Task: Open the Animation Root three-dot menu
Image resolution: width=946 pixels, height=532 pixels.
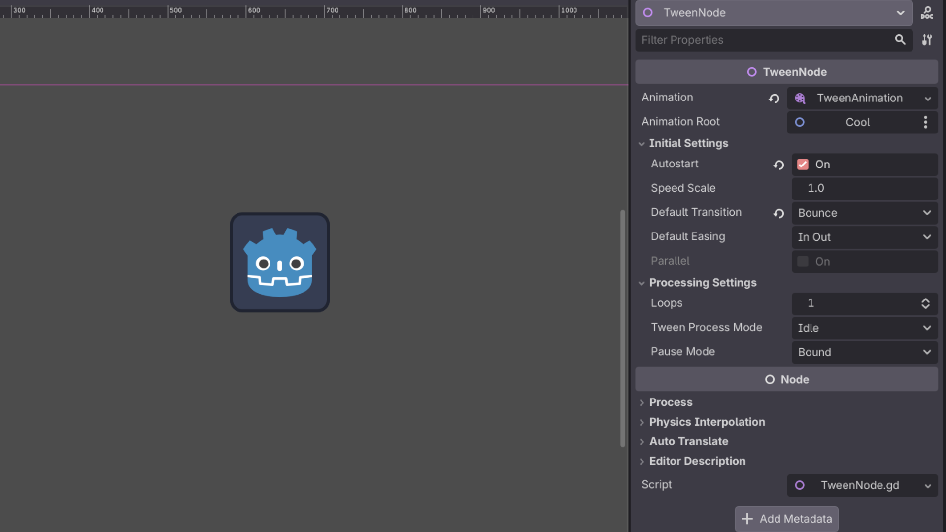Action: [x=925, y=122]
